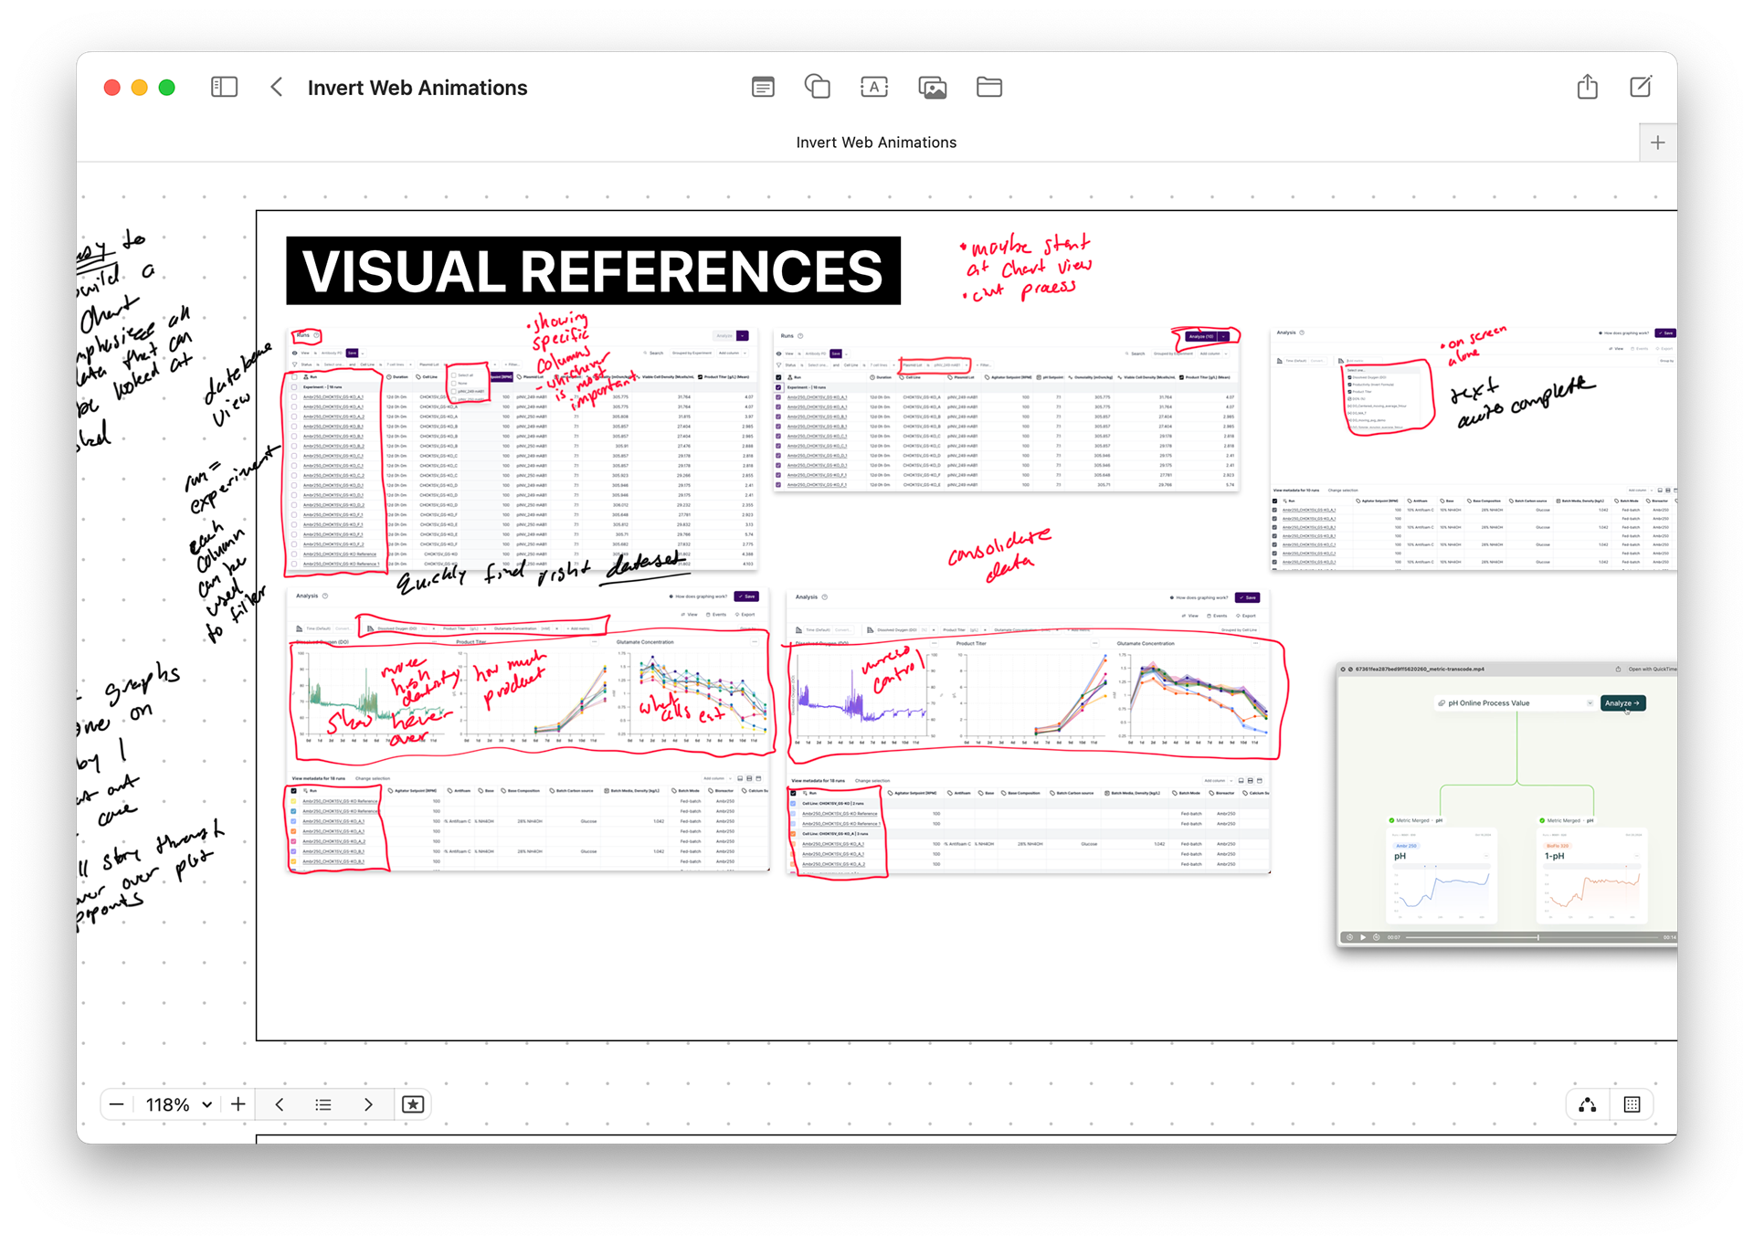Viewport: 1754px width, 1245px height.
Task: Click the red window close button
Action: click(x=112, y=88)
